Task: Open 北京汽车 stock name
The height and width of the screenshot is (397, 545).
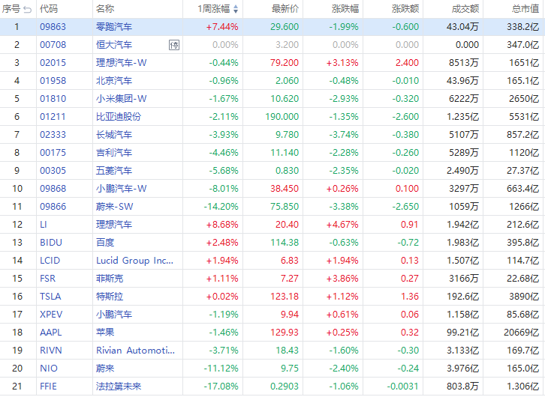Action: point(114,81)
